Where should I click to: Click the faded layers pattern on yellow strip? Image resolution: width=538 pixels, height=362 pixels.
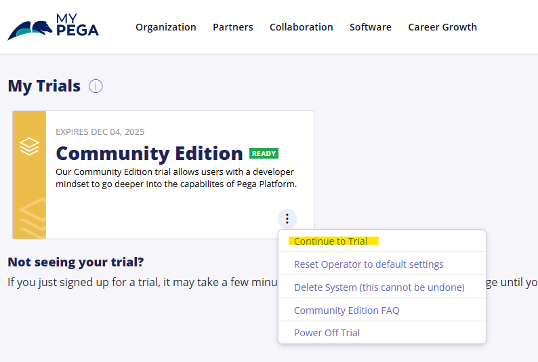tap(30, 216)
